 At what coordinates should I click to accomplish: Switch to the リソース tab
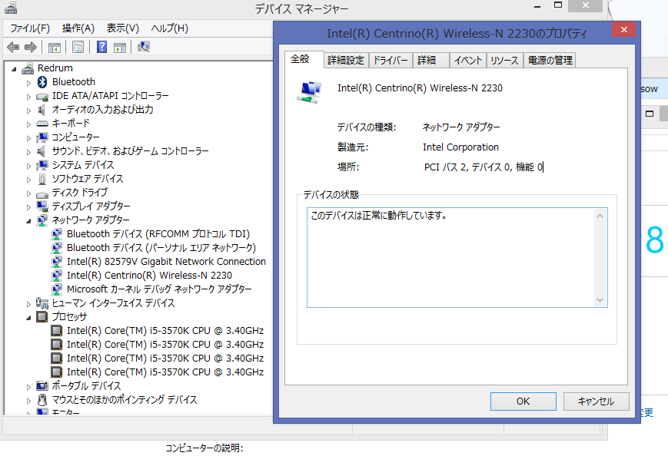[504, 61]
